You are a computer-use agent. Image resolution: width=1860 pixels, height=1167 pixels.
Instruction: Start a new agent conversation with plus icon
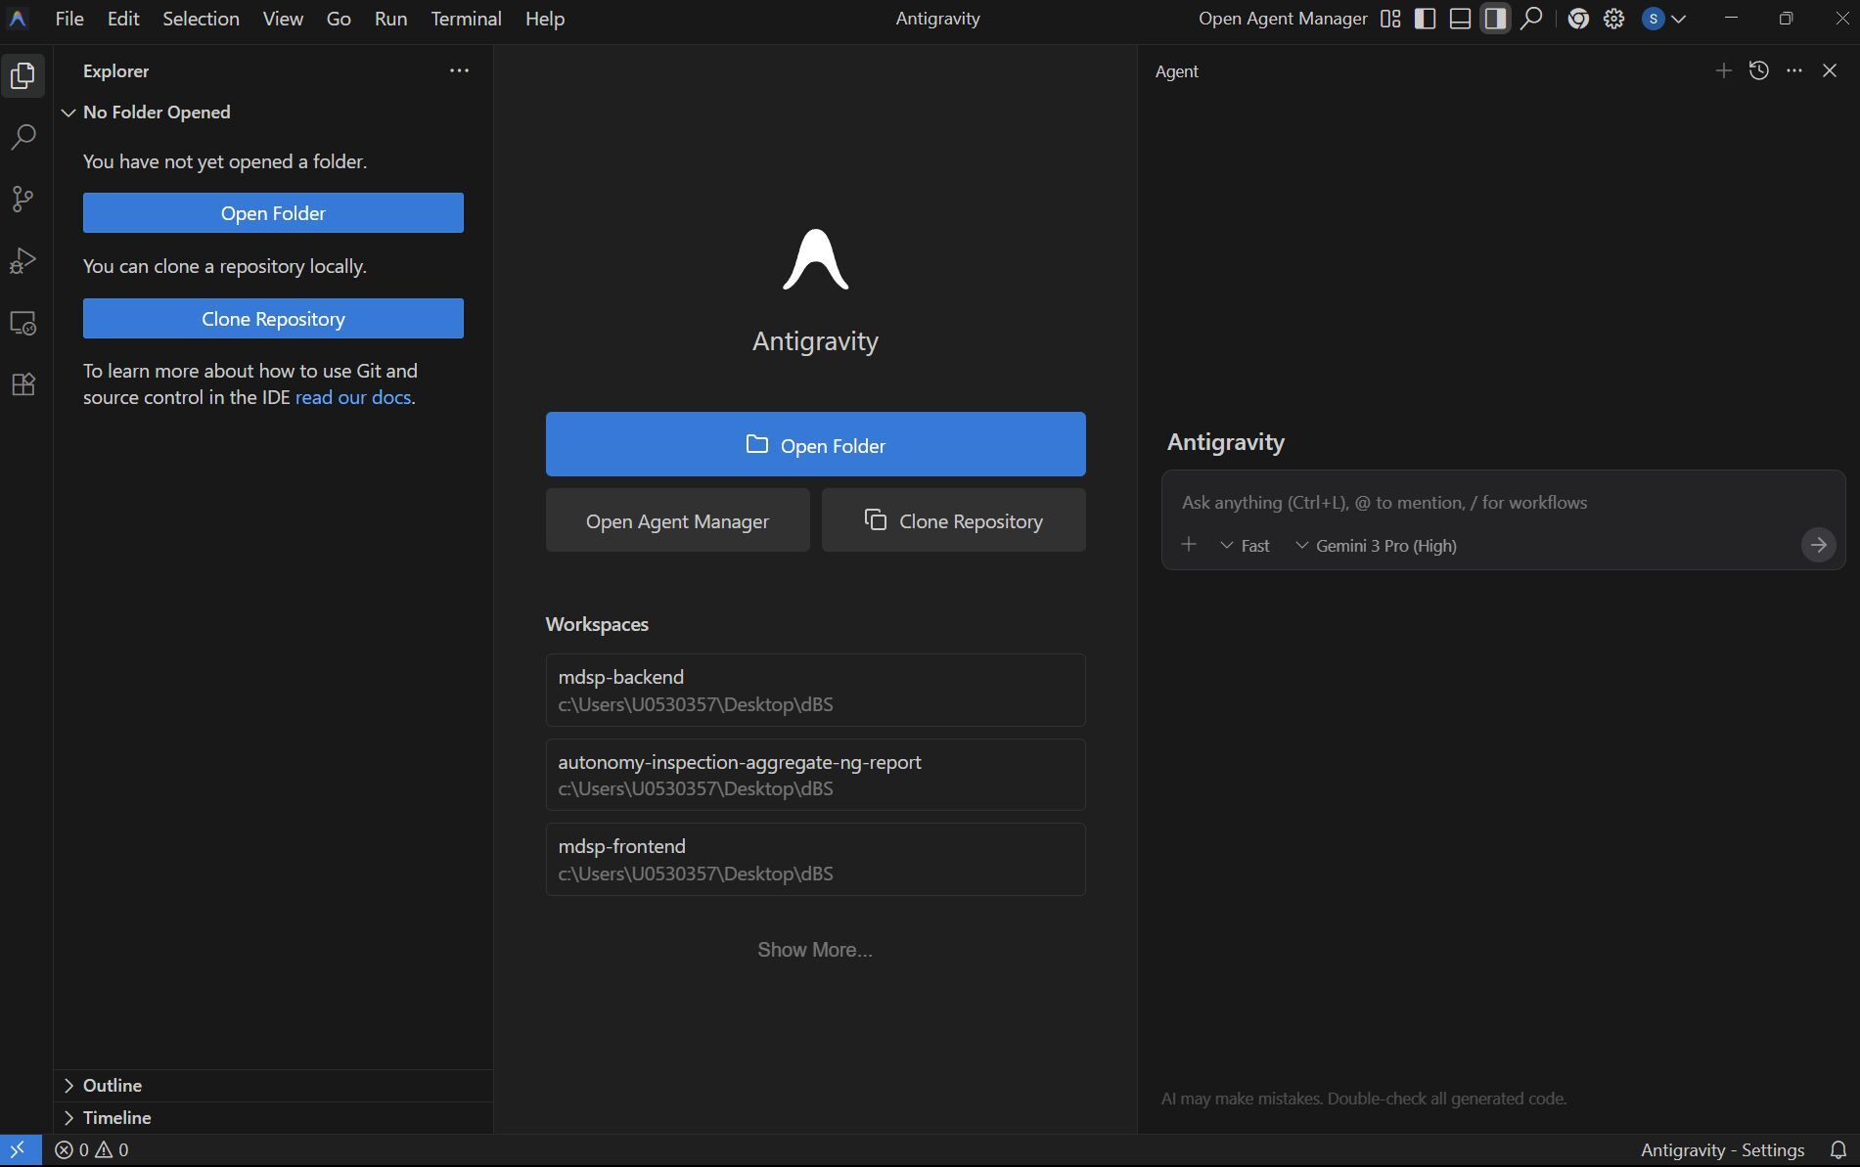(1723, 70)
